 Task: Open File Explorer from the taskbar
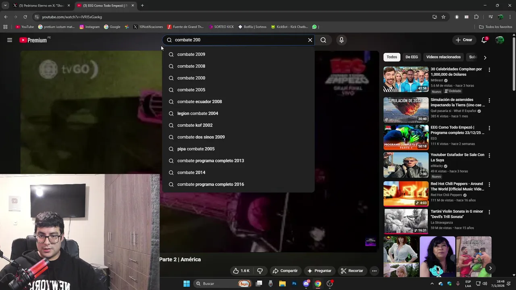(282, 284)
